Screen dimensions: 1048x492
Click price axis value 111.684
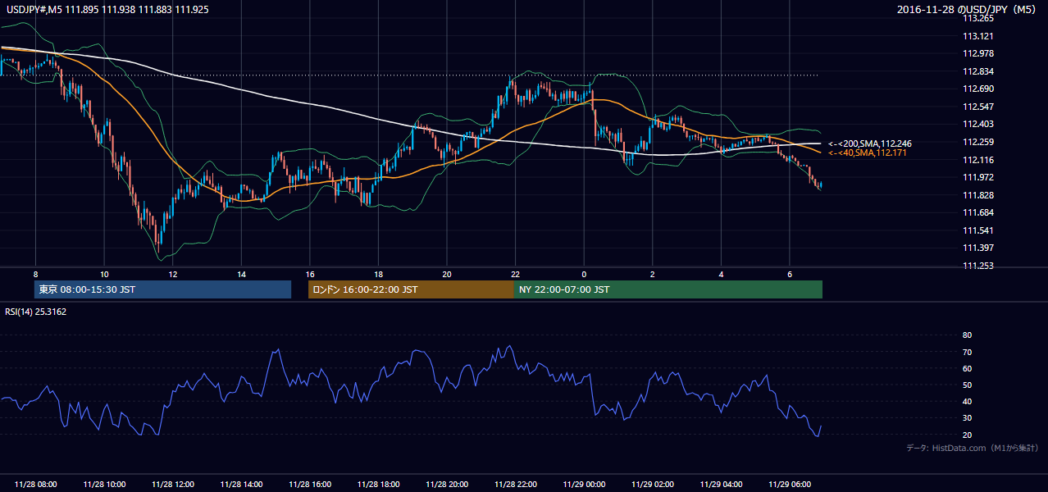(x=977, y=212)
